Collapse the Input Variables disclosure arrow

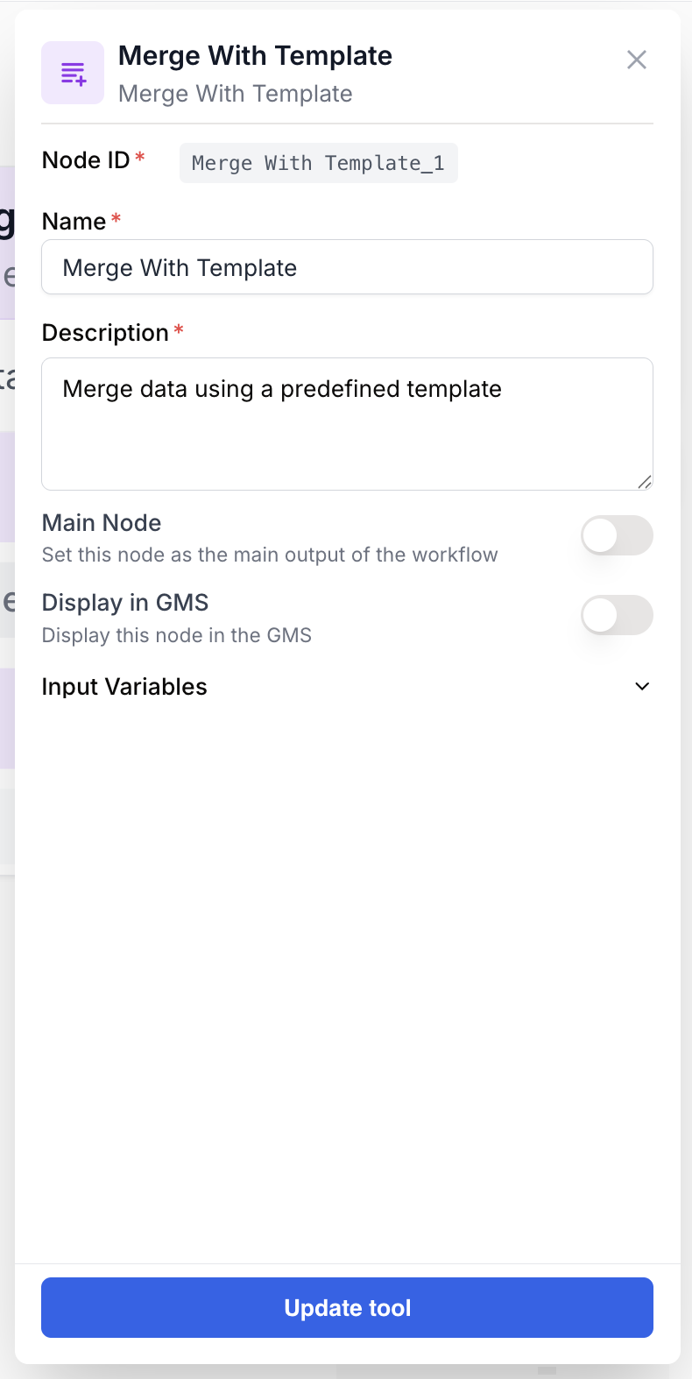point(642,687)
